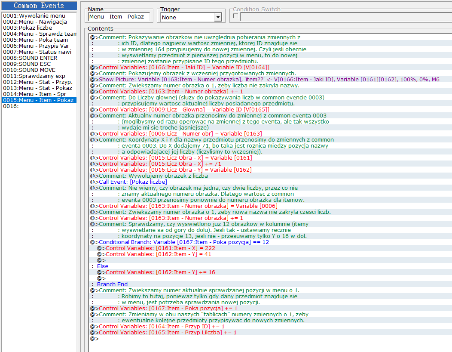Select the 'Else' branch line
Screen dimensions: 452x352
tap(270, 266)
